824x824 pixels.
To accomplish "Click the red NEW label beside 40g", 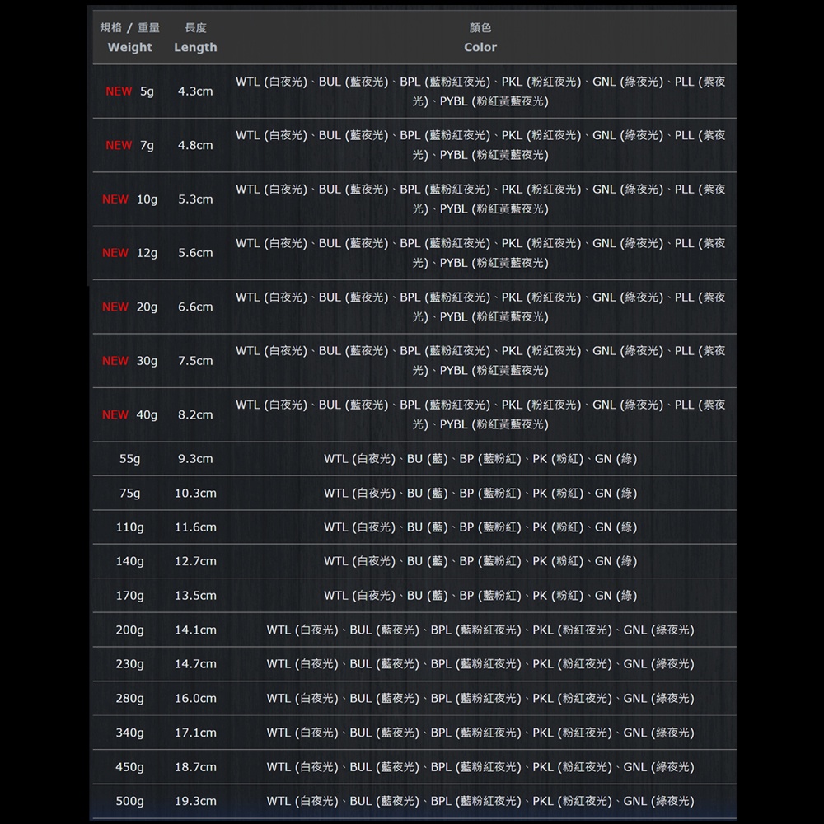I will (x=115, y=414).
